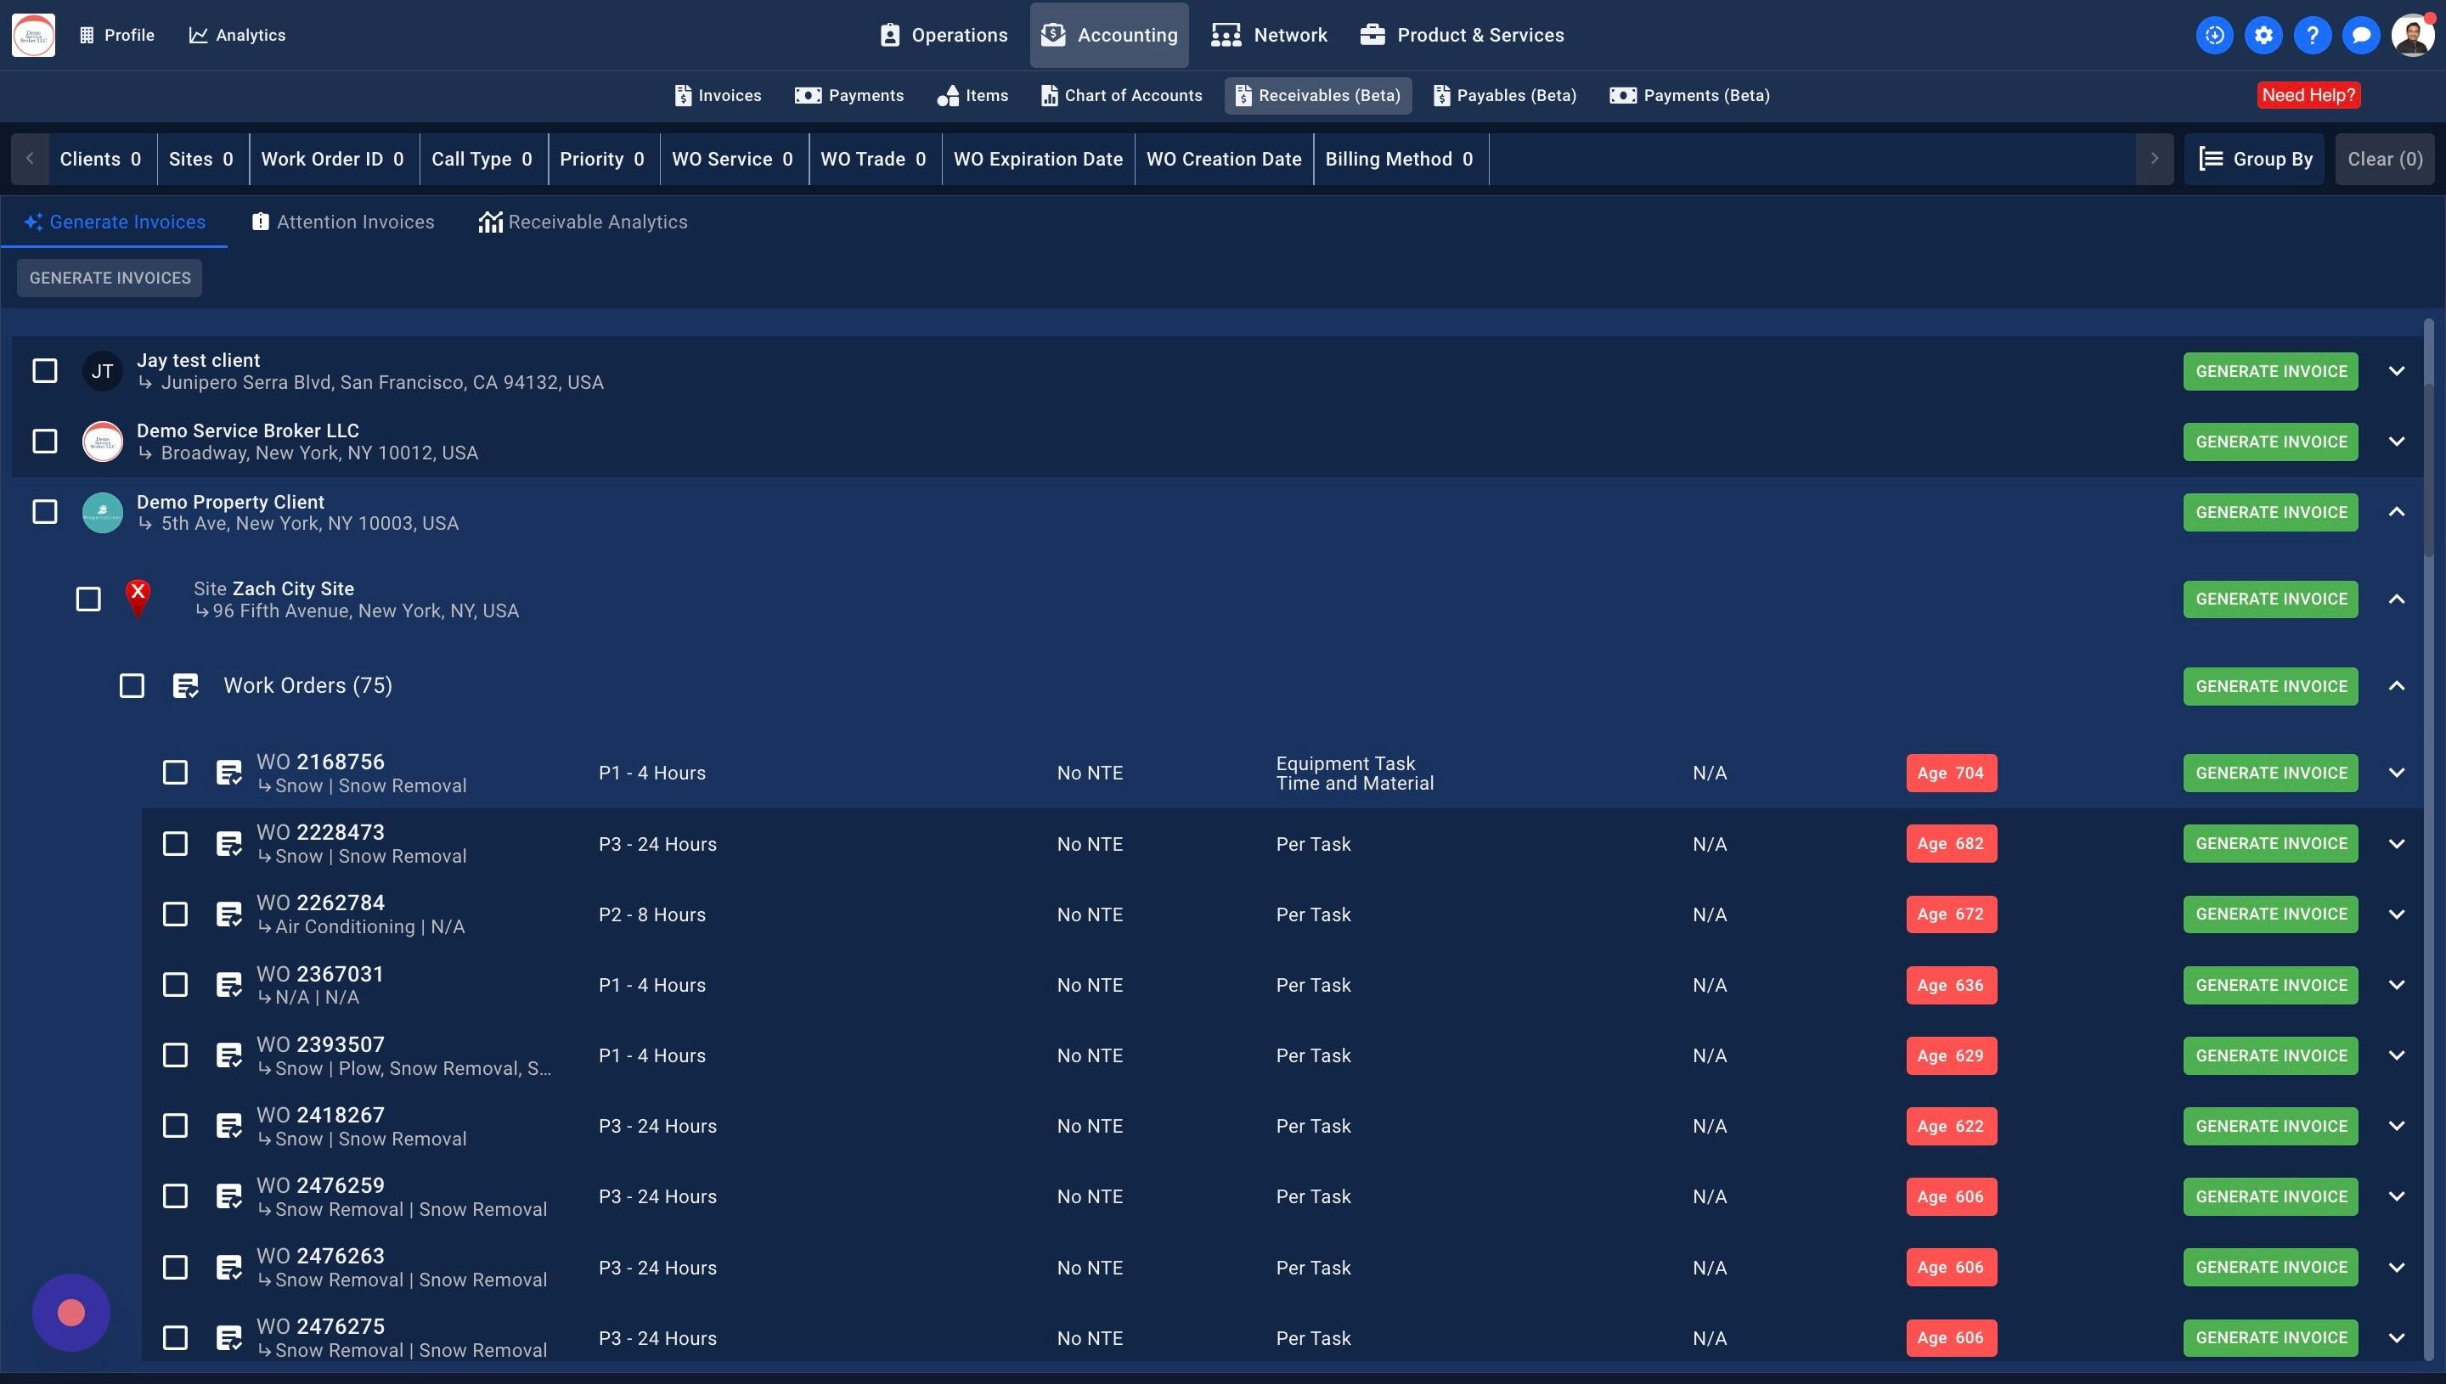This screenshot has height=1384, width=2446.
Task: Expand details for WO 2393507
Action: pyautogui.click(x=2396, y=1056)
